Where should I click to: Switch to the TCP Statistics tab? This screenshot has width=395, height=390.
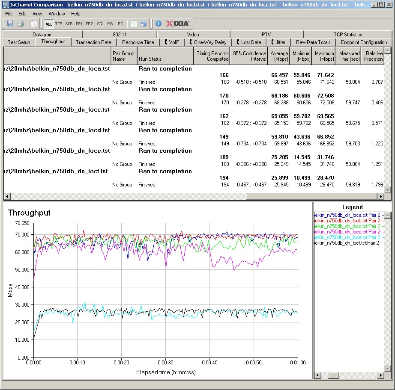348,35
